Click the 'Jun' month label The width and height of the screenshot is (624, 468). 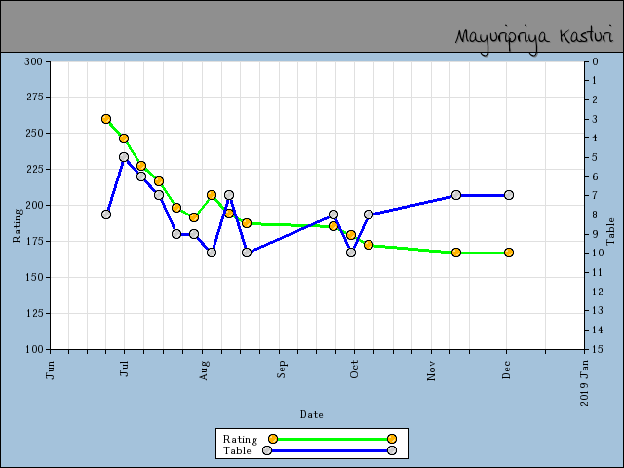(x=50, y=370)
